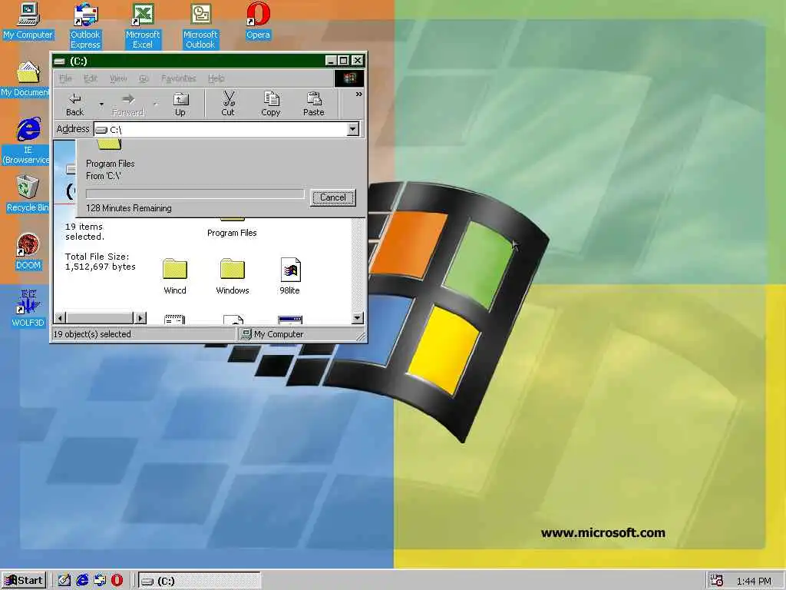Click the Forward toolbar button
Viewport: 786px width, 590px height.
pyautogui.click(x=128, y=104)
